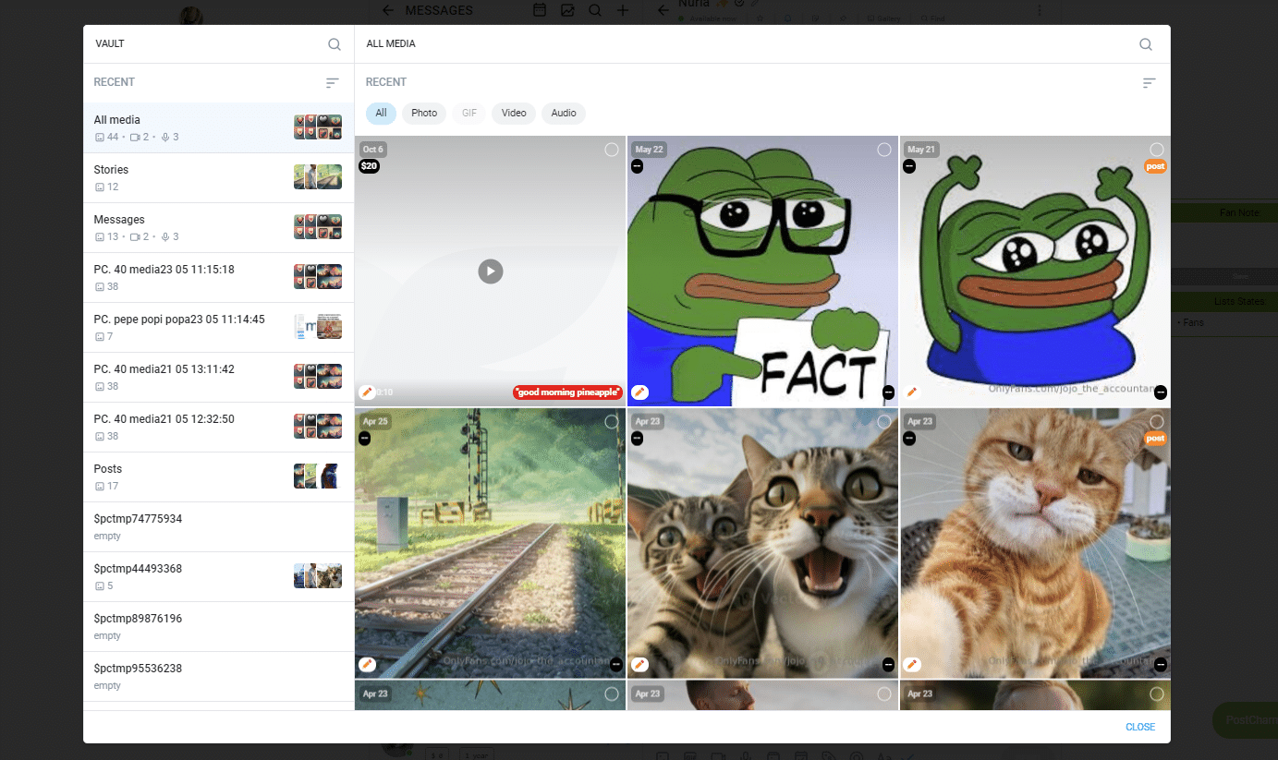Click the picture icon in the background Messages header
This screenshot has height=760, width=1278.
coord(567,10)
